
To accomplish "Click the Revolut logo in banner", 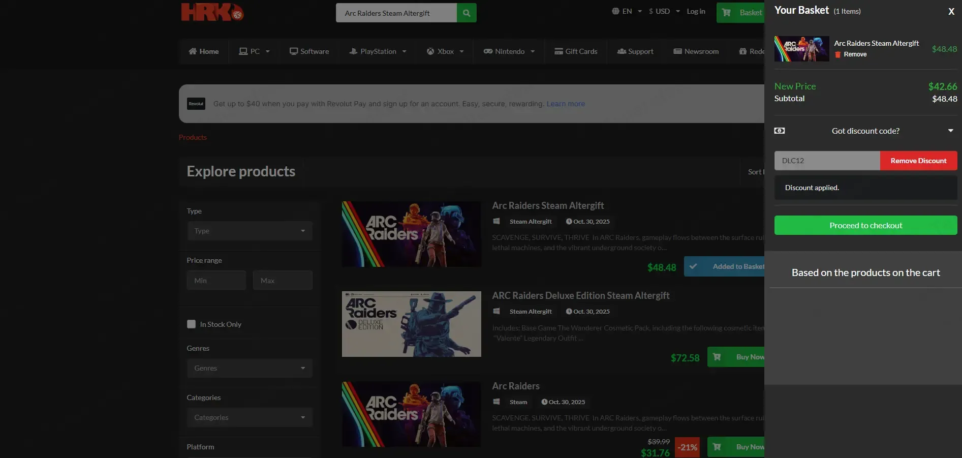I will pyautogui.click(x=196, y=104).
